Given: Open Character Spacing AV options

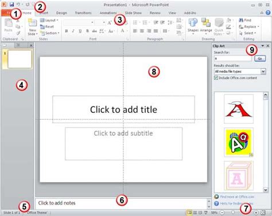Looking at the screenshot, I should 102,31.
